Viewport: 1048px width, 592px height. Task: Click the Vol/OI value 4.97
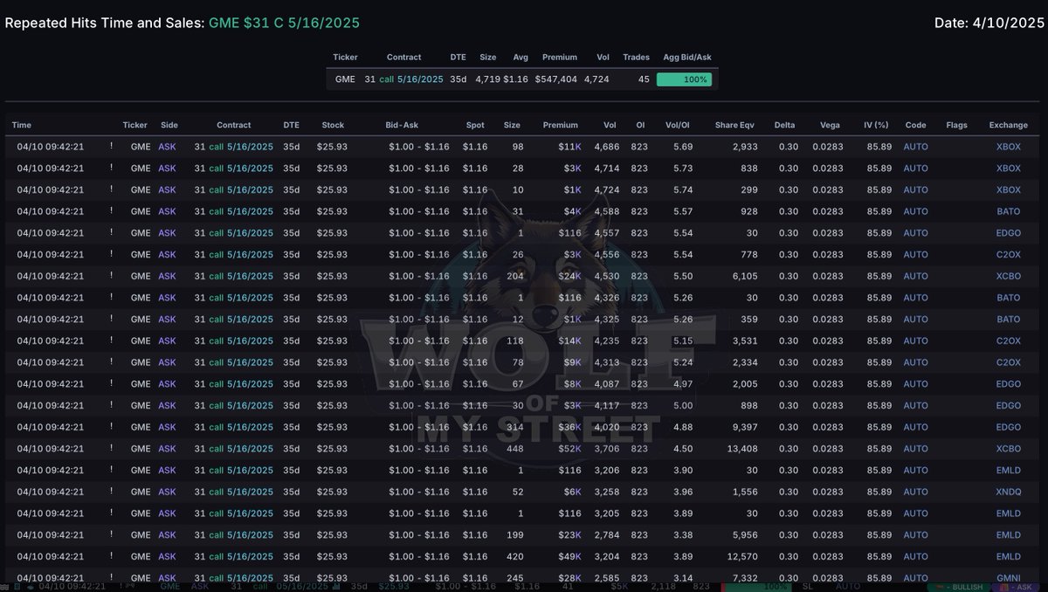[x=683, y=384]
